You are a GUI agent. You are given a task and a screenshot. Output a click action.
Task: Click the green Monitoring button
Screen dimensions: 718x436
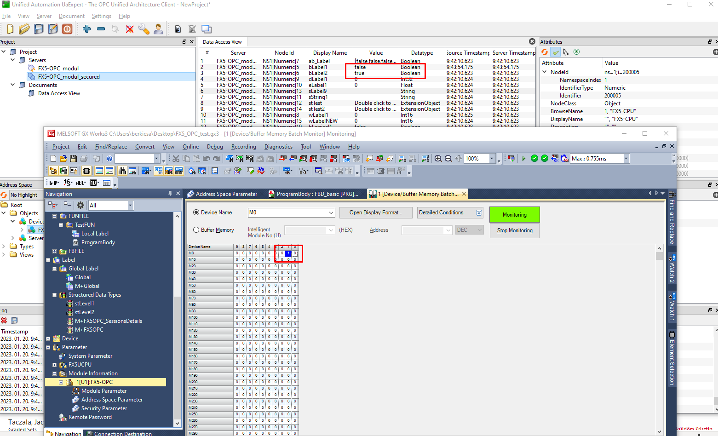pyautogui.click(x=515, y=215)
